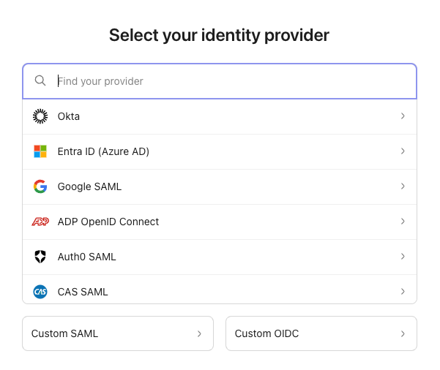Click chevron beside ADP OpenID Connect
This screenshot has width=440, height=370.
pos(403,222)
